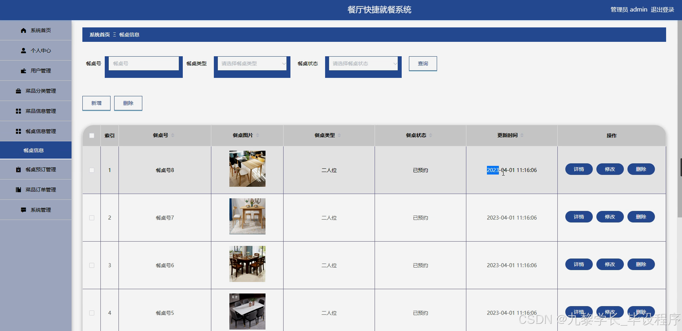Check the checkbox for row 餐桌号5

tap(92, 313)
